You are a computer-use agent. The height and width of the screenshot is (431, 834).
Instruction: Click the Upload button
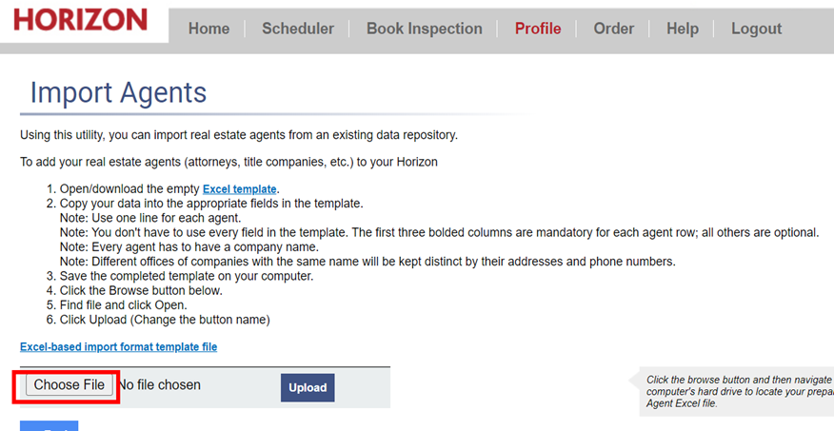coord(308,387)
